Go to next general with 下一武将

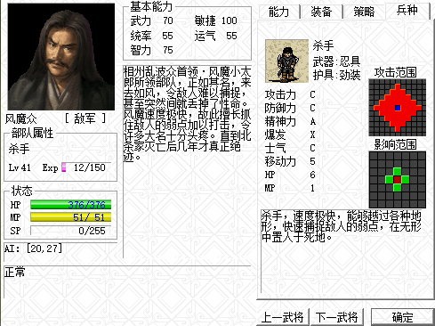click(x=337, y=317)
